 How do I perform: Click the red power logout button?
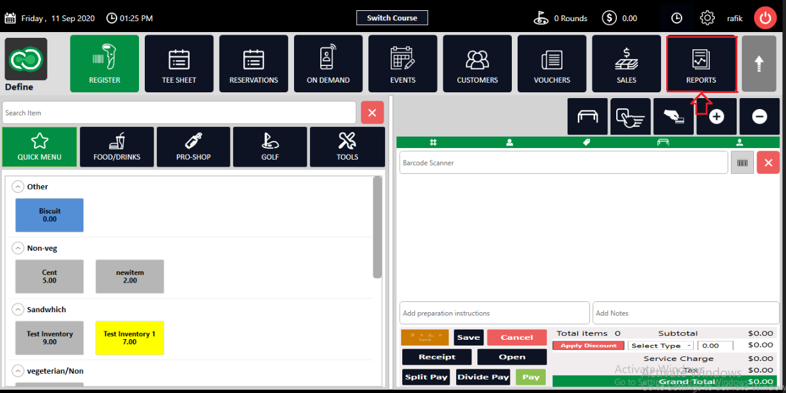pos(765,18)
